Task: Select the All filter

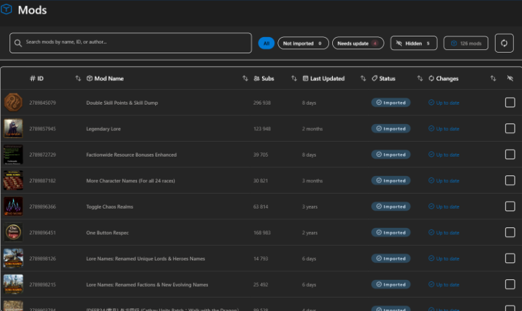Action: (x=266, y=43)
